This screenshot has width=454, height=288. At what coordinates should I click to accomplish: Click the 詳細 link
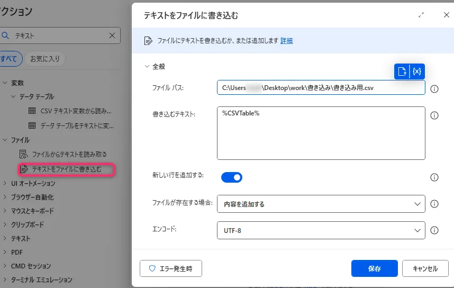click(x=286, y=41)
